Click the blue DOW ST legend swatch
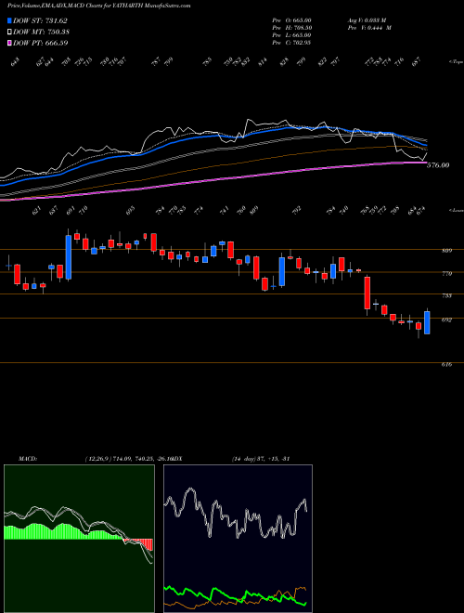 pyautogui.click(x=9, y=20)
